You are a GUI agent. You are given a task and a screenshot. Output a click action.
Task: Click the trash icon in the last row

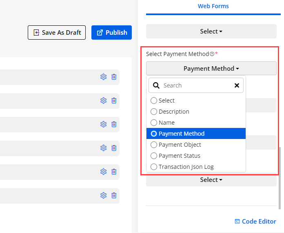click(x=114, y=195)
